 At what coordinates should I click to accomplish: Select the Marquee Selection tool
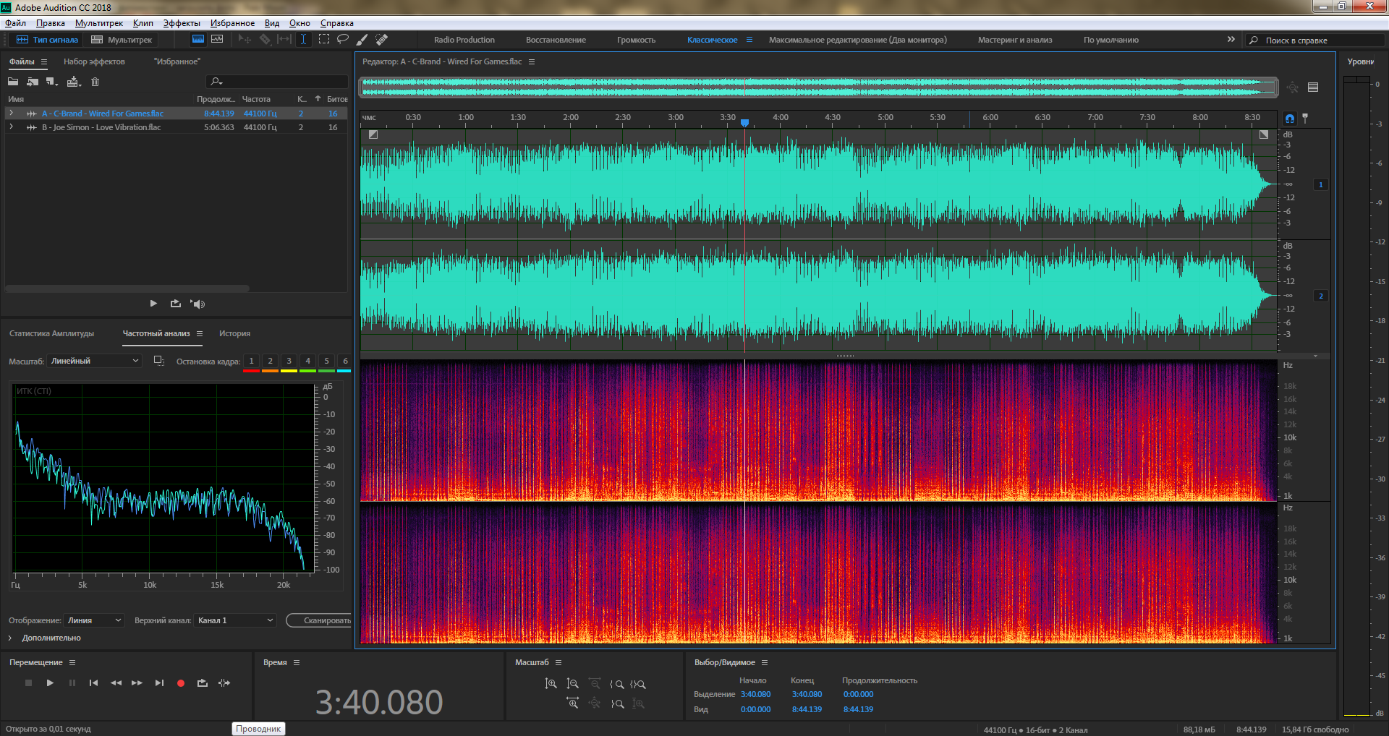[323, 40]
